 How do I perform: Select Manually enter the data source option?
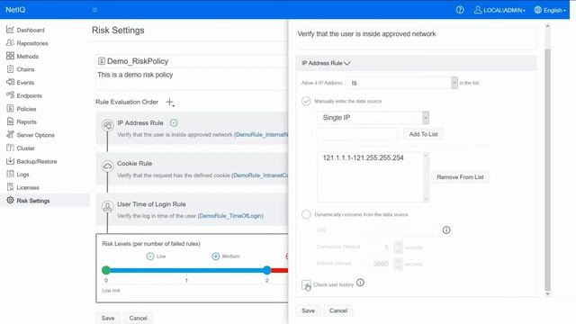(x=306, y=101)
